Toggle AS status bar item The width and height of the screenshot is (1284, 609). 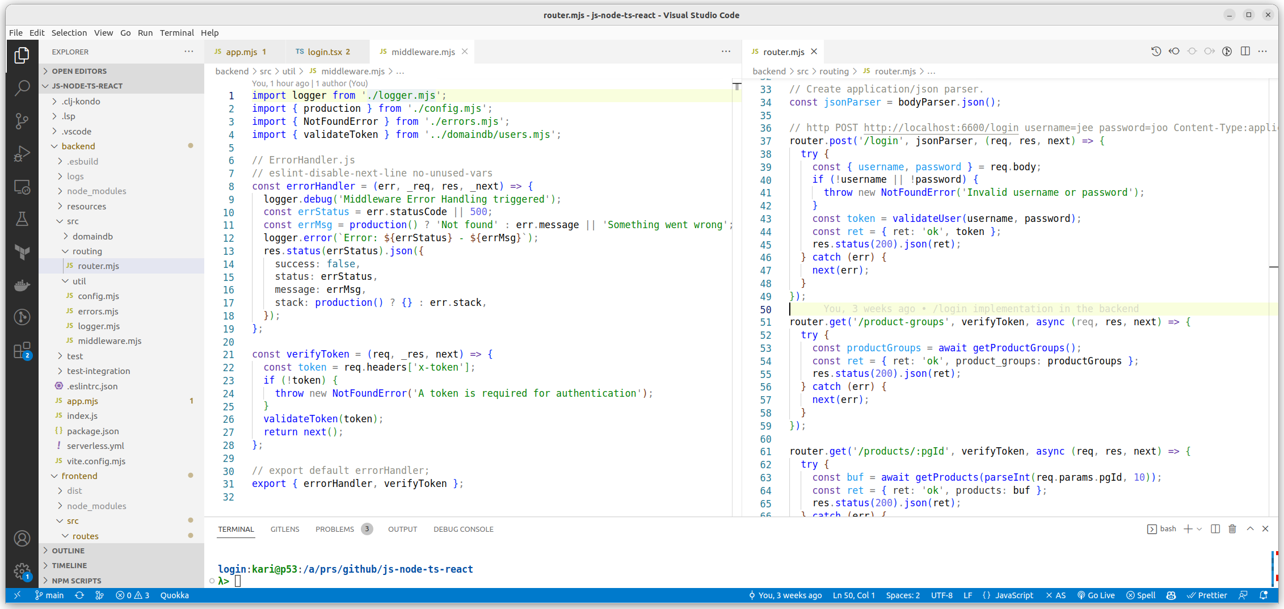point(1055,595)
